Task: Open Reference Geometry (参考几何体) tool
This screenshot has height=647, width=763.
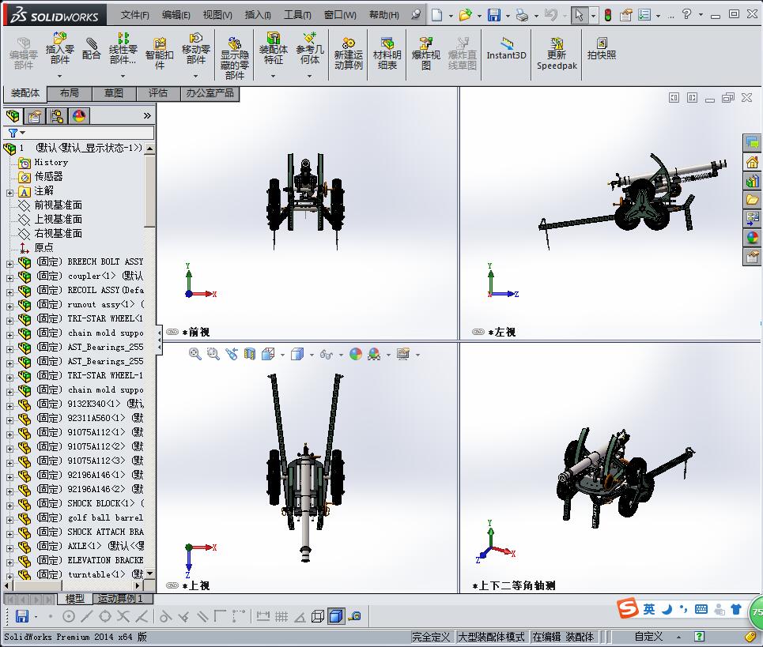Action: point(309,49)
